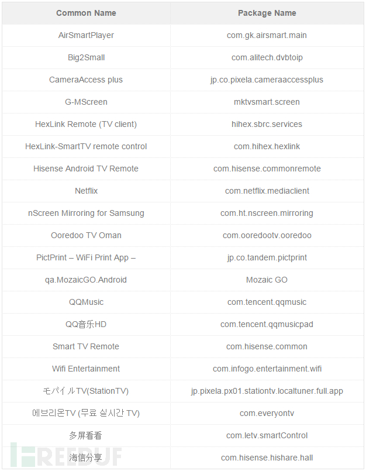
Task: Click com.infogo.entertainment.wifi package
Action: click(x=267, y=369)
